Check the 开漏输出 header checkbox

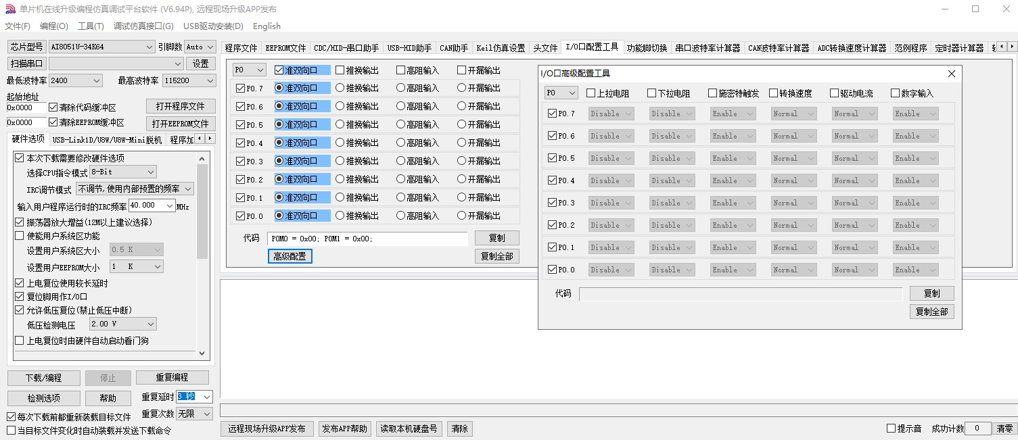coord(462,70)
